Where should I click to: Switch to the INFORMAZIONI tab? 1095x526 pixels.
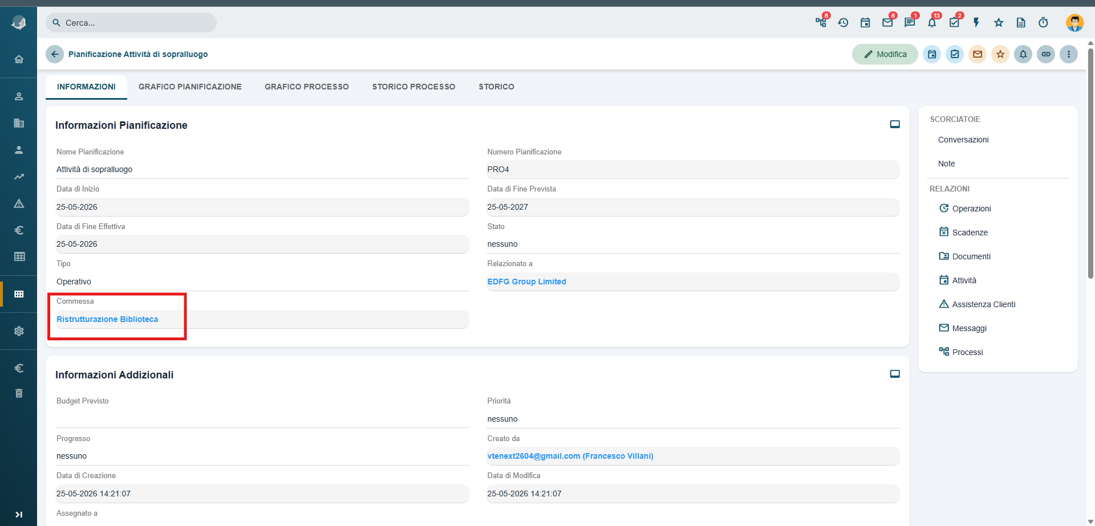click(x=86, y=87)
